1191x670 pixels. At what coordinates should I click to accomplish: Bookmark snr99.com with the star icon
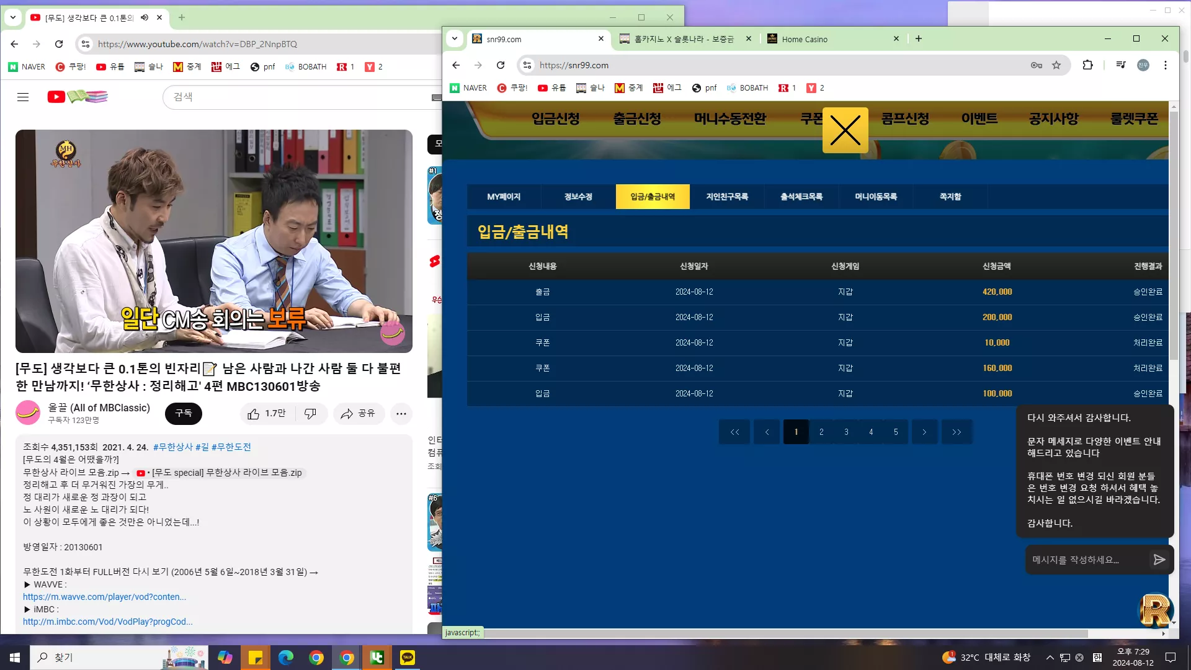(x=1056, y=65)
